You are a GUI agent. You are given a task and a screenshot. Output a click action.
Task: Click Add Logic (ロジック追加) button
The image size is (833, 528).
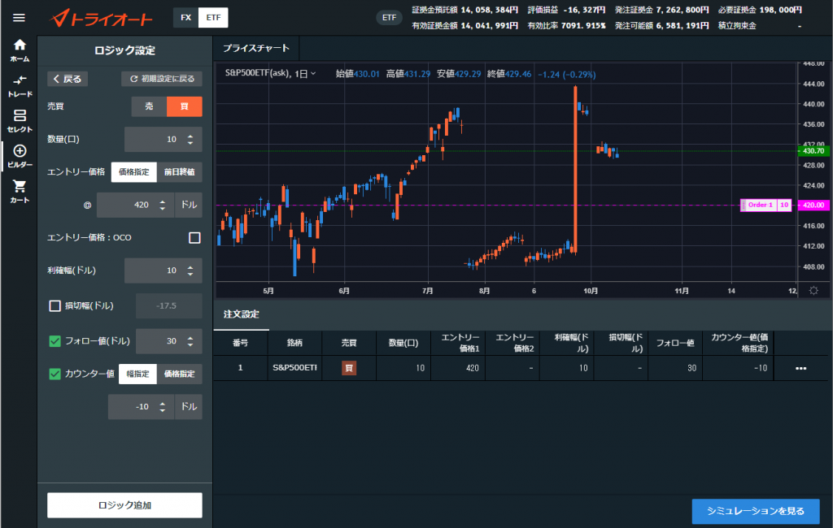(x=124, y=505)
